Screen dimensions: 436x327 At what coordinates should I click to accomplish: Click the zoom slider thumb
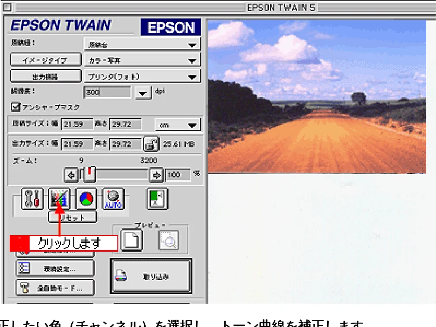[x=89, y=174]
